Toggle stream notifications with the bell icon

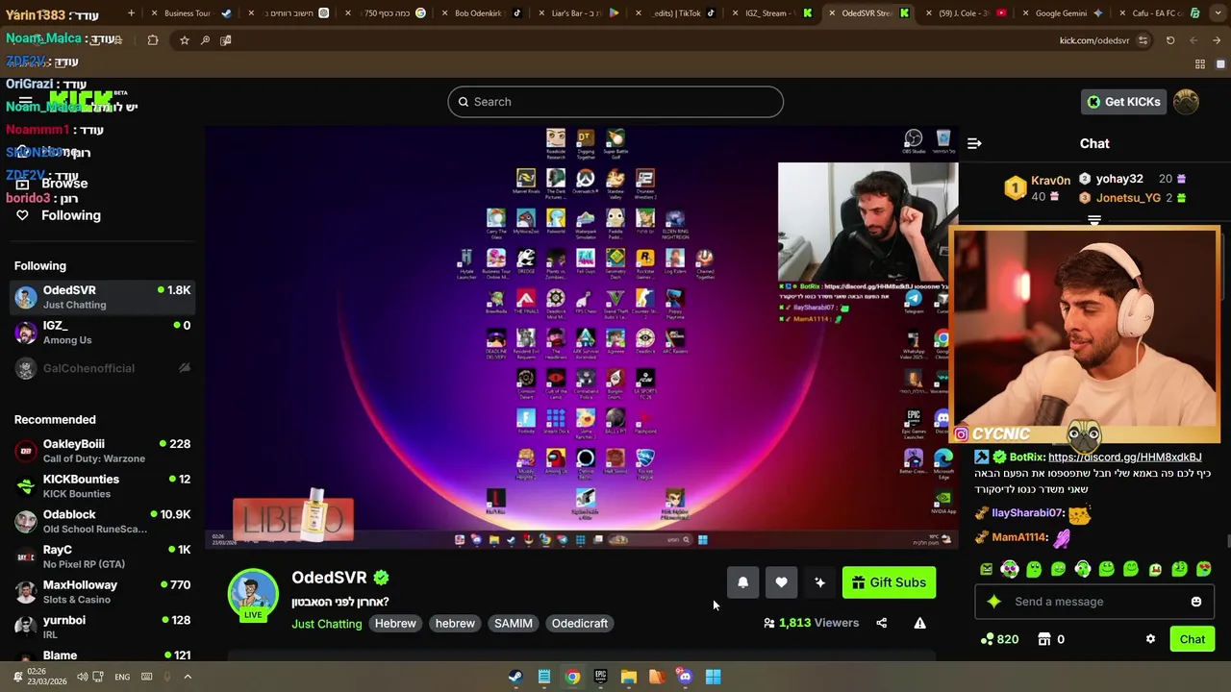[x=742, y=582]
